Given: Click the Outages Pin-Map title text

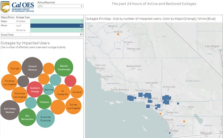Looking at the screenshot, I should point(151,19).
